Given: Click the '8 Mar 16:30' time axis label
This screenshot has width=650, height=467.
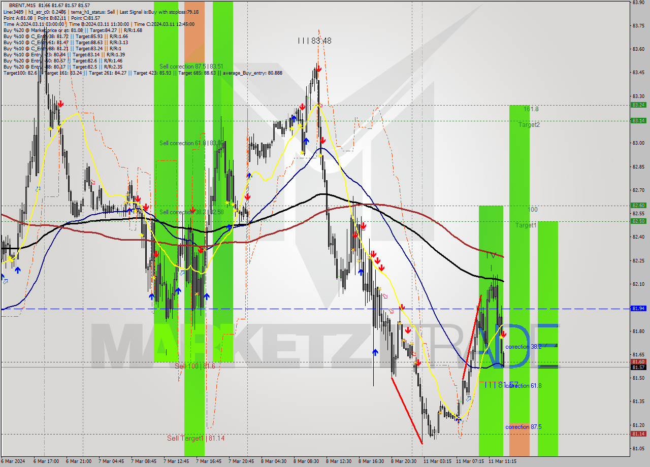Looking at the screenshot, I should tap(371, 461).
